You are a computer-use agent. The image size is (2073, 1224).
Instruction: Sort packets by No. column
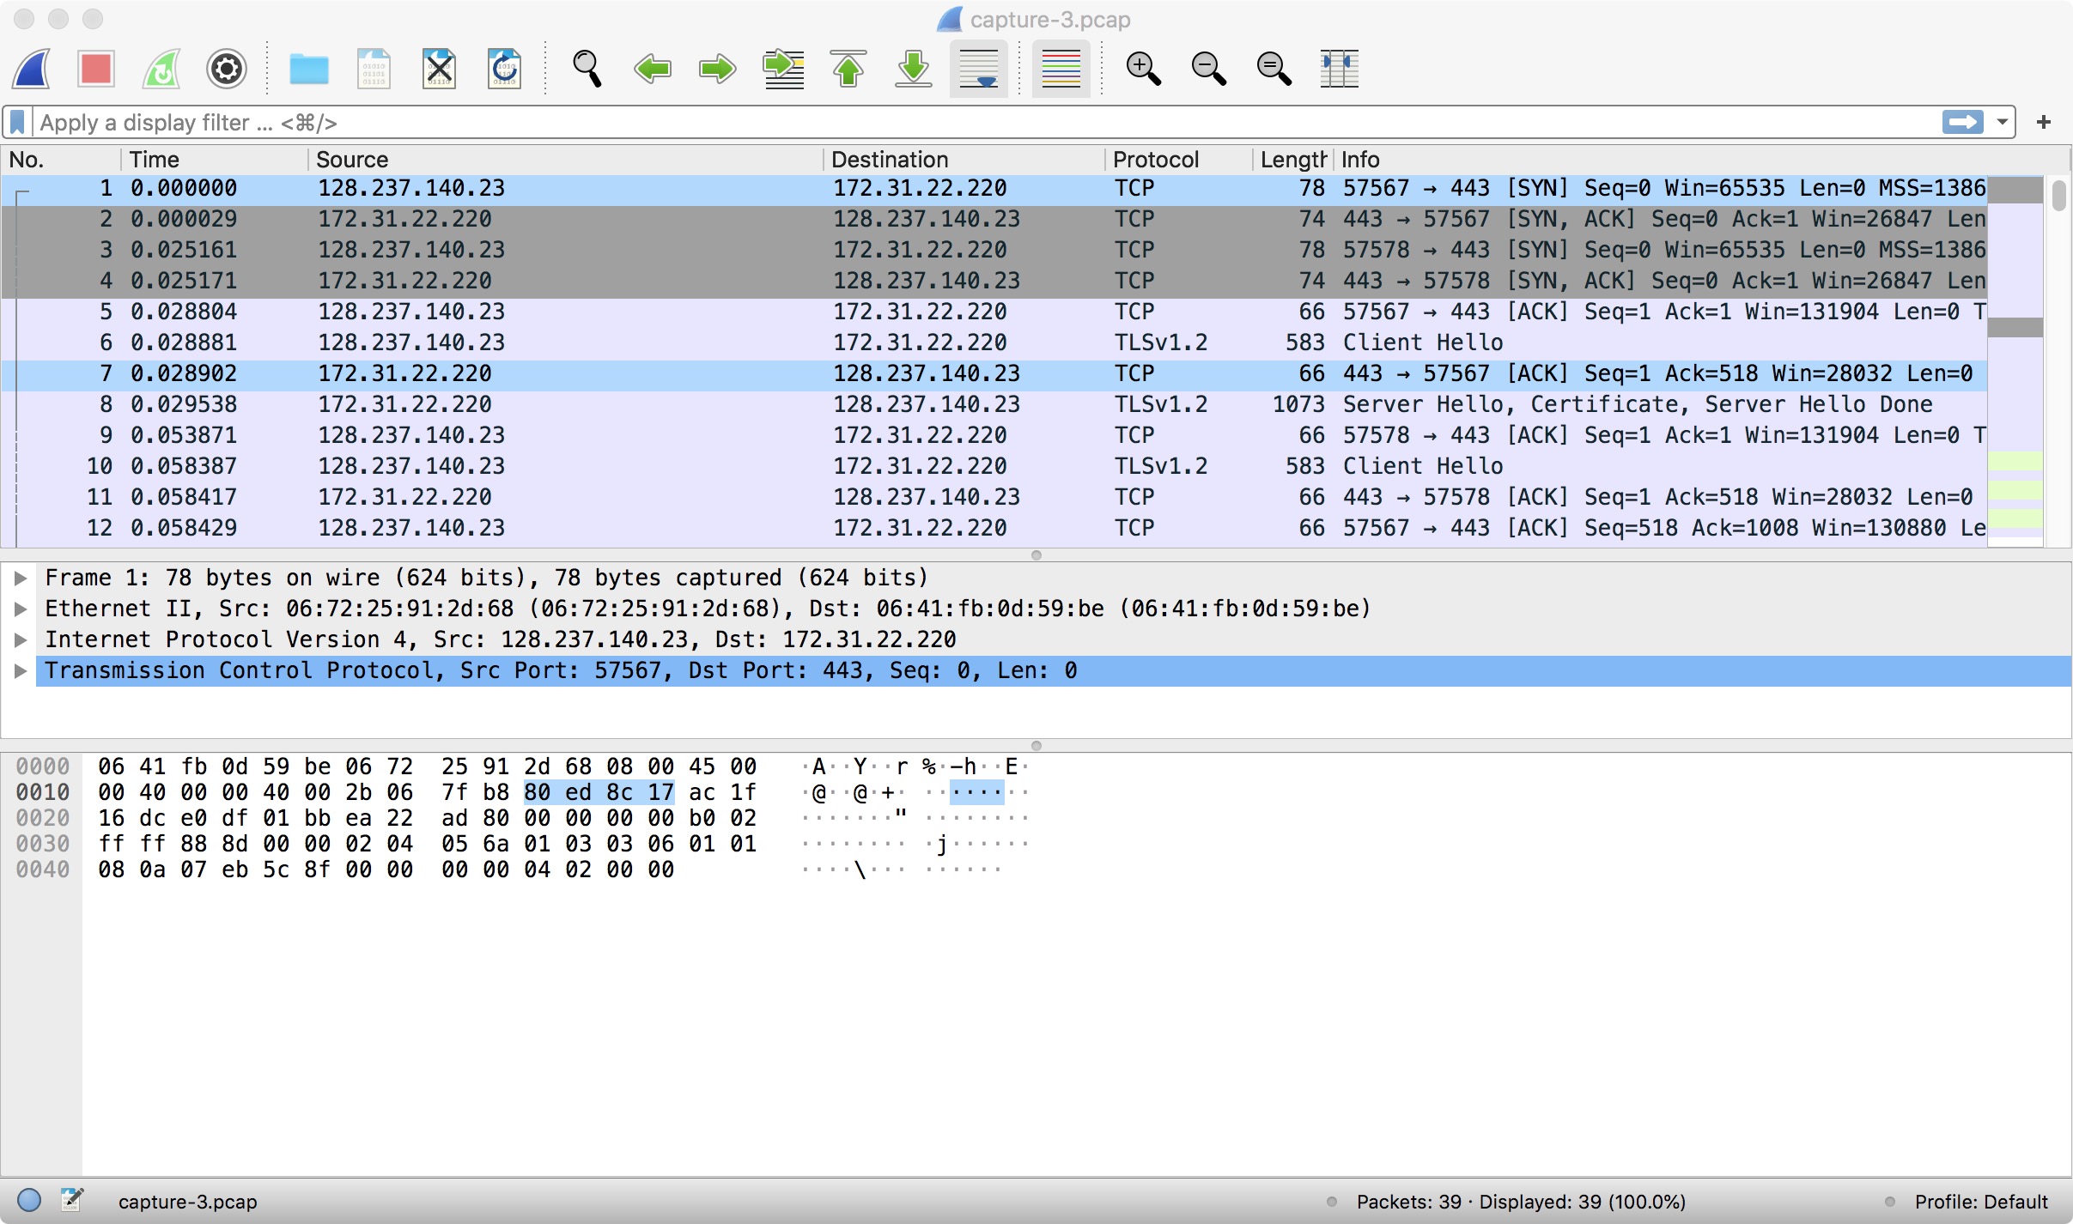coord(60,160)
